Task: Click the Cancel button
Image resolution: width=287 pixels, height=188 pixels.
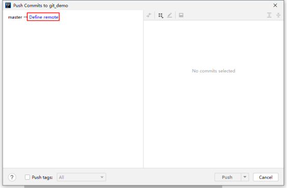Action: tap(266, 177)
